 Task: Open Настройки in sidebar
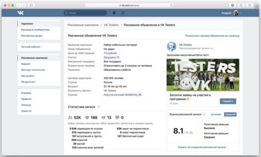coord(28,76)
